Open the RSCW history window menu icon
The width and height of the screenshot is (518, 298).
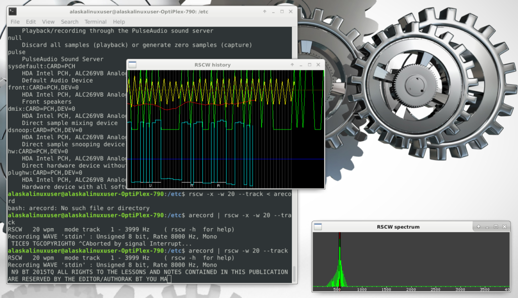point(133,65)
